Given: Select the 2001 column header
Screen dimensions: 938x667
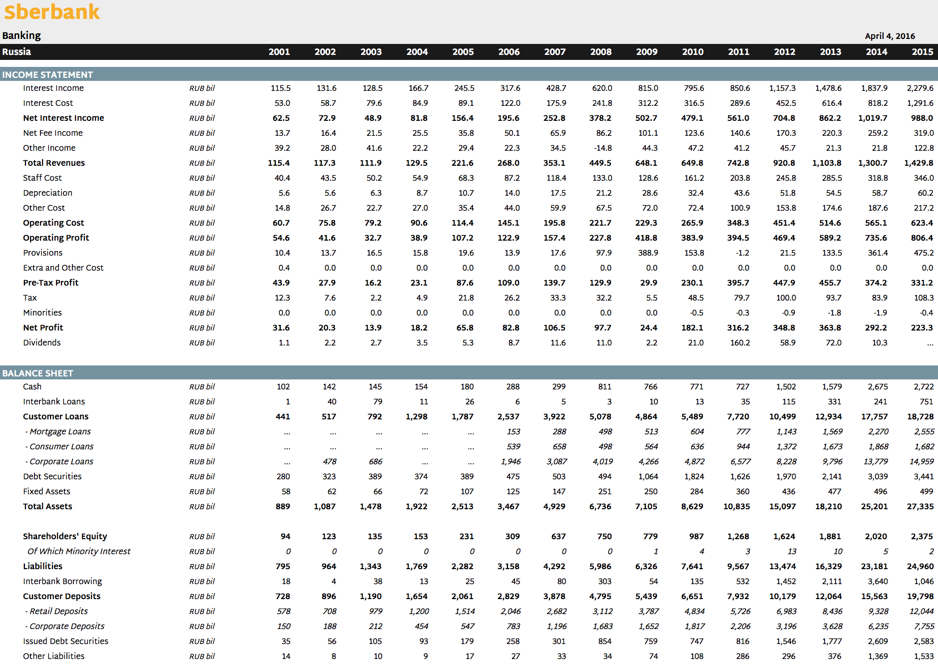Looking at the screenshot, I should [279, 52].
